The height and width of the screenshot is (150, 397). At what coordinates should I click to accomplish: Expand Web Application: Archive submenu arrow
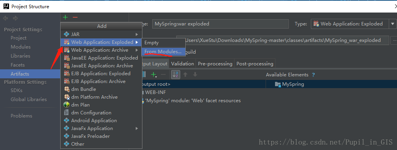click(x=137, y=50)
